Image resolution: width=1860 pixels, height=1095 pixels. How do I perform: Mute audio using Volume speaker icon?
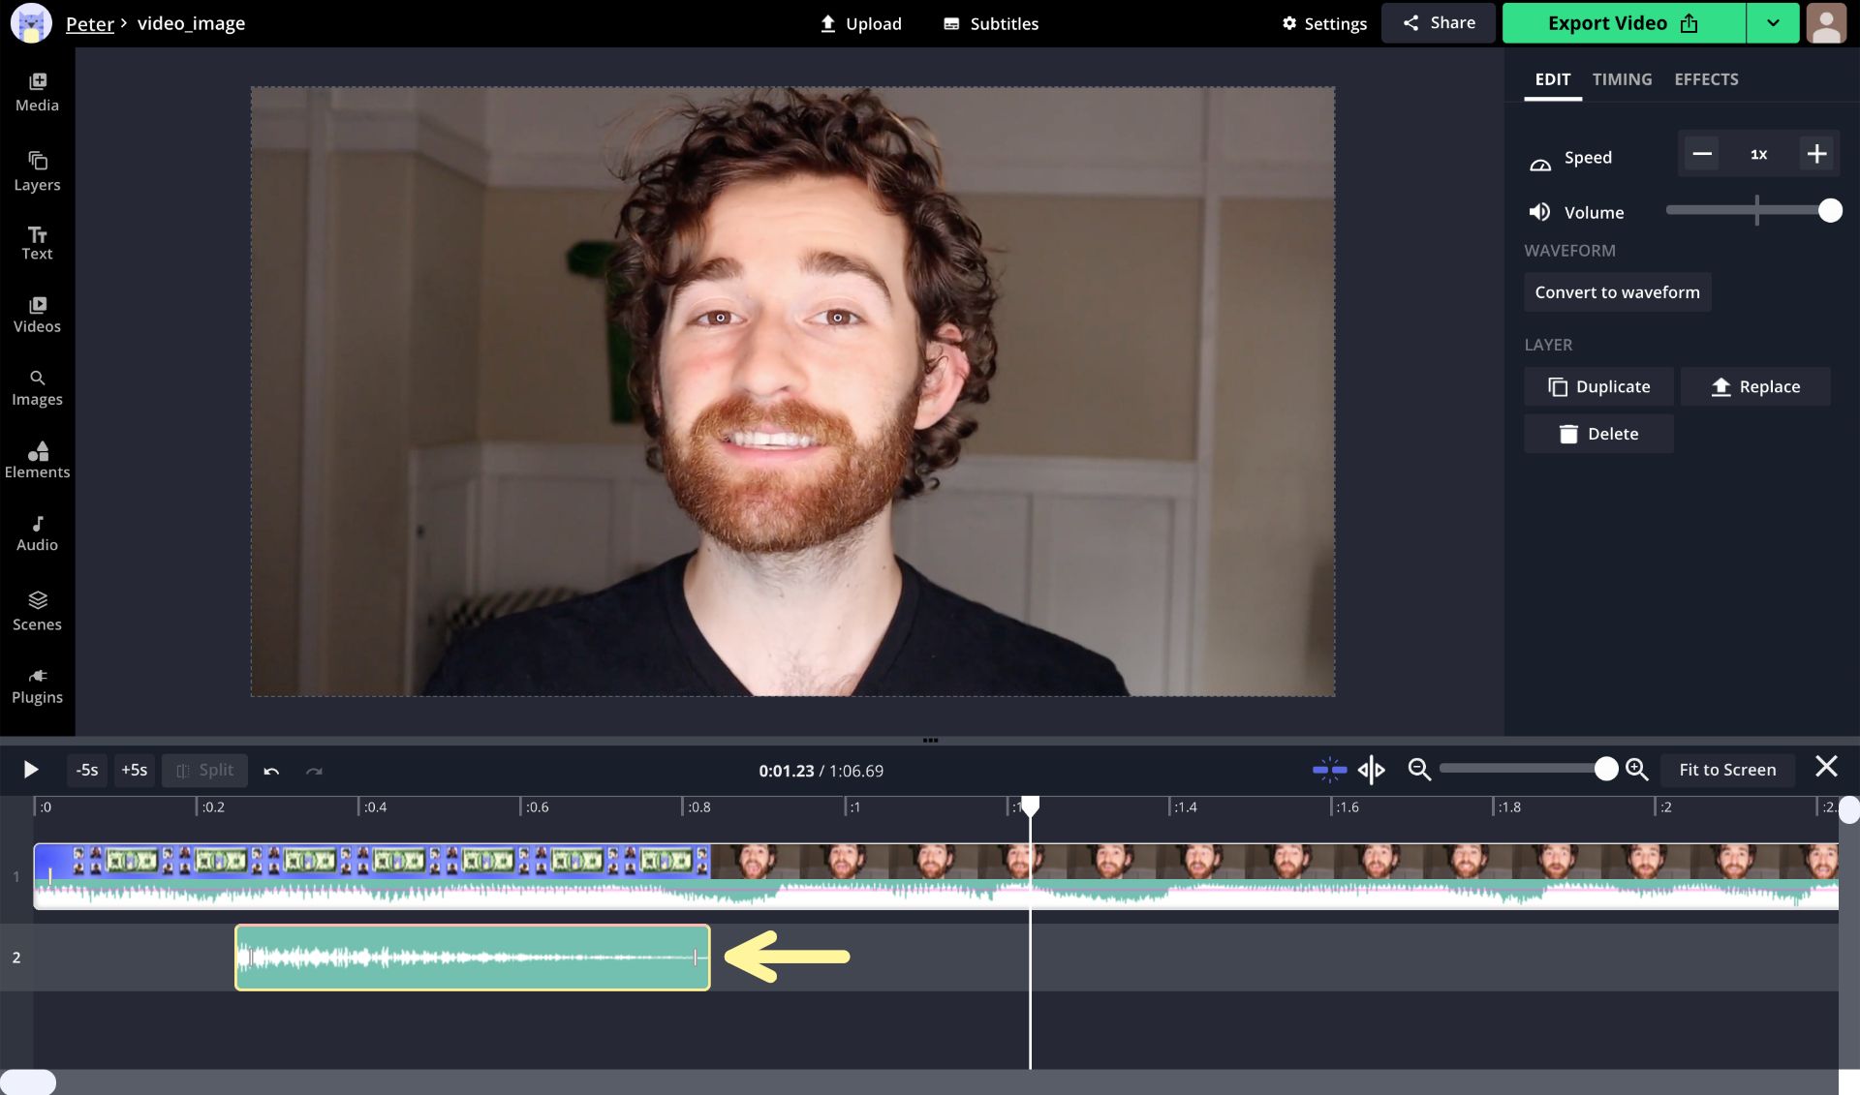tap(1539, 212)
